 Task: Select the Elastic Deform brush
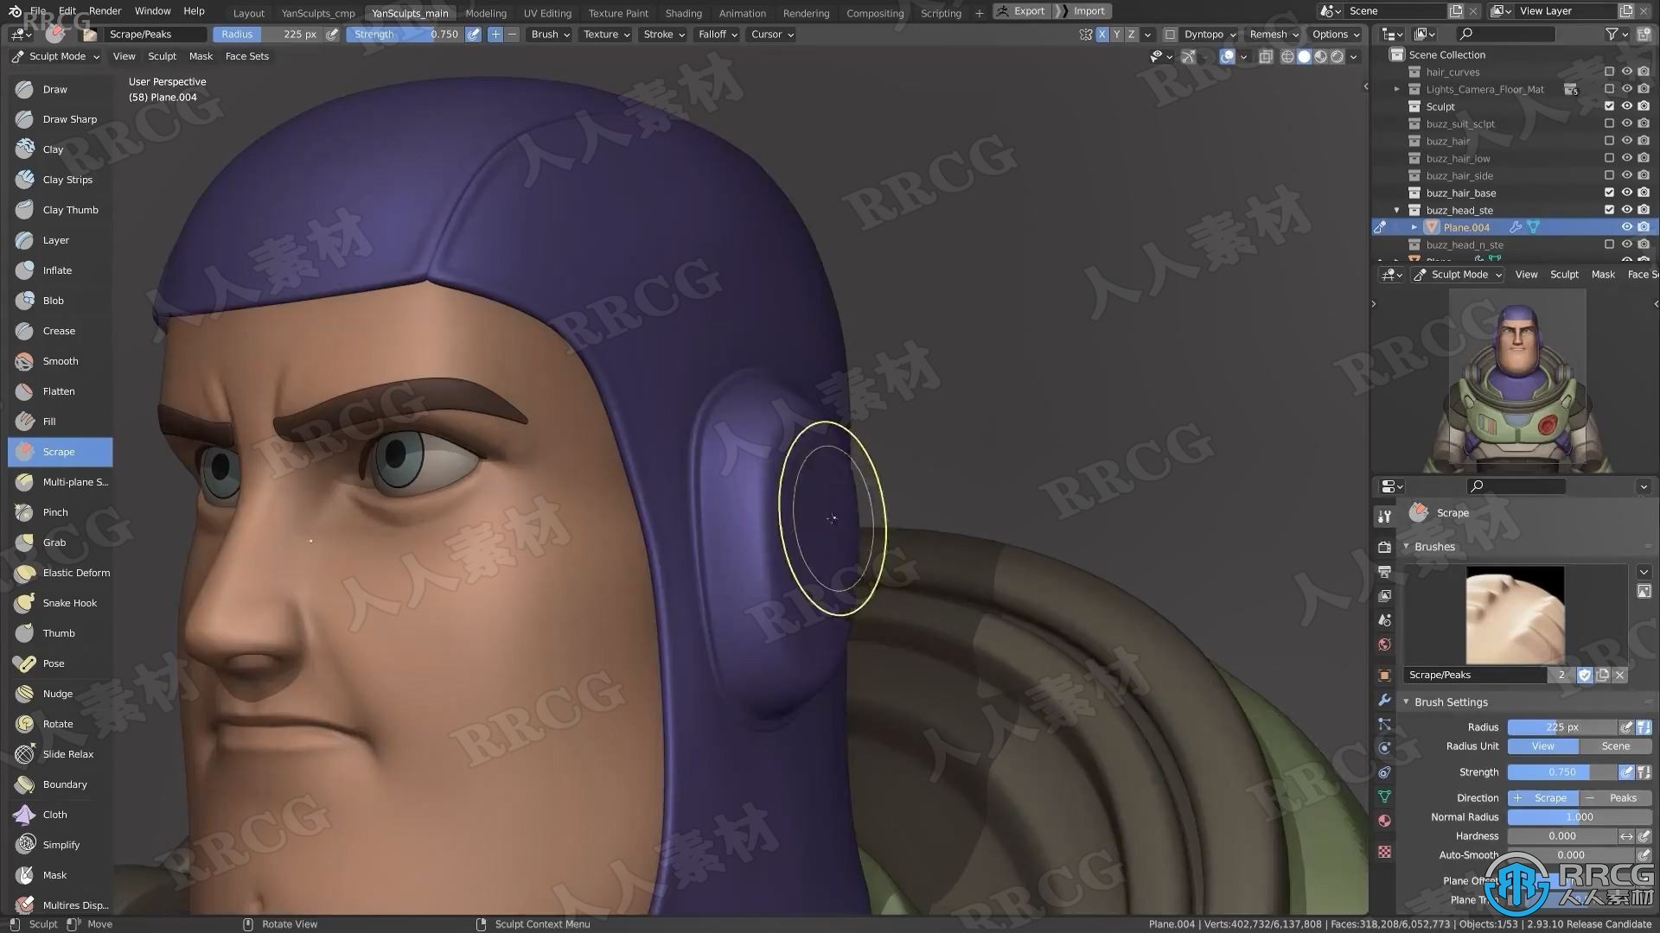[60, 573]
